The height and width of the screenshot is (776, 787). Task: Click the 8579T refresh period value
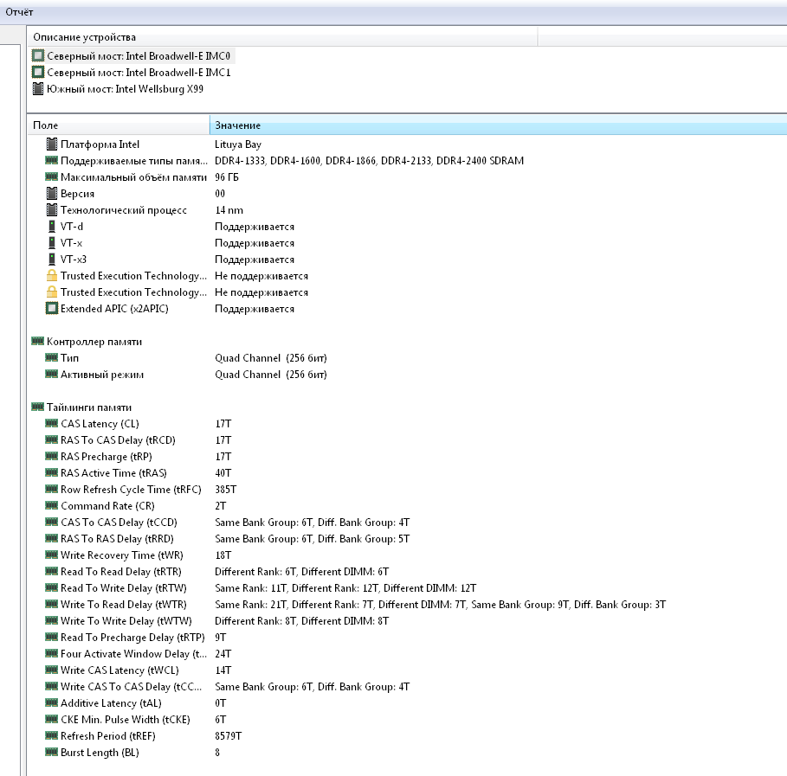tap(228, 736)
